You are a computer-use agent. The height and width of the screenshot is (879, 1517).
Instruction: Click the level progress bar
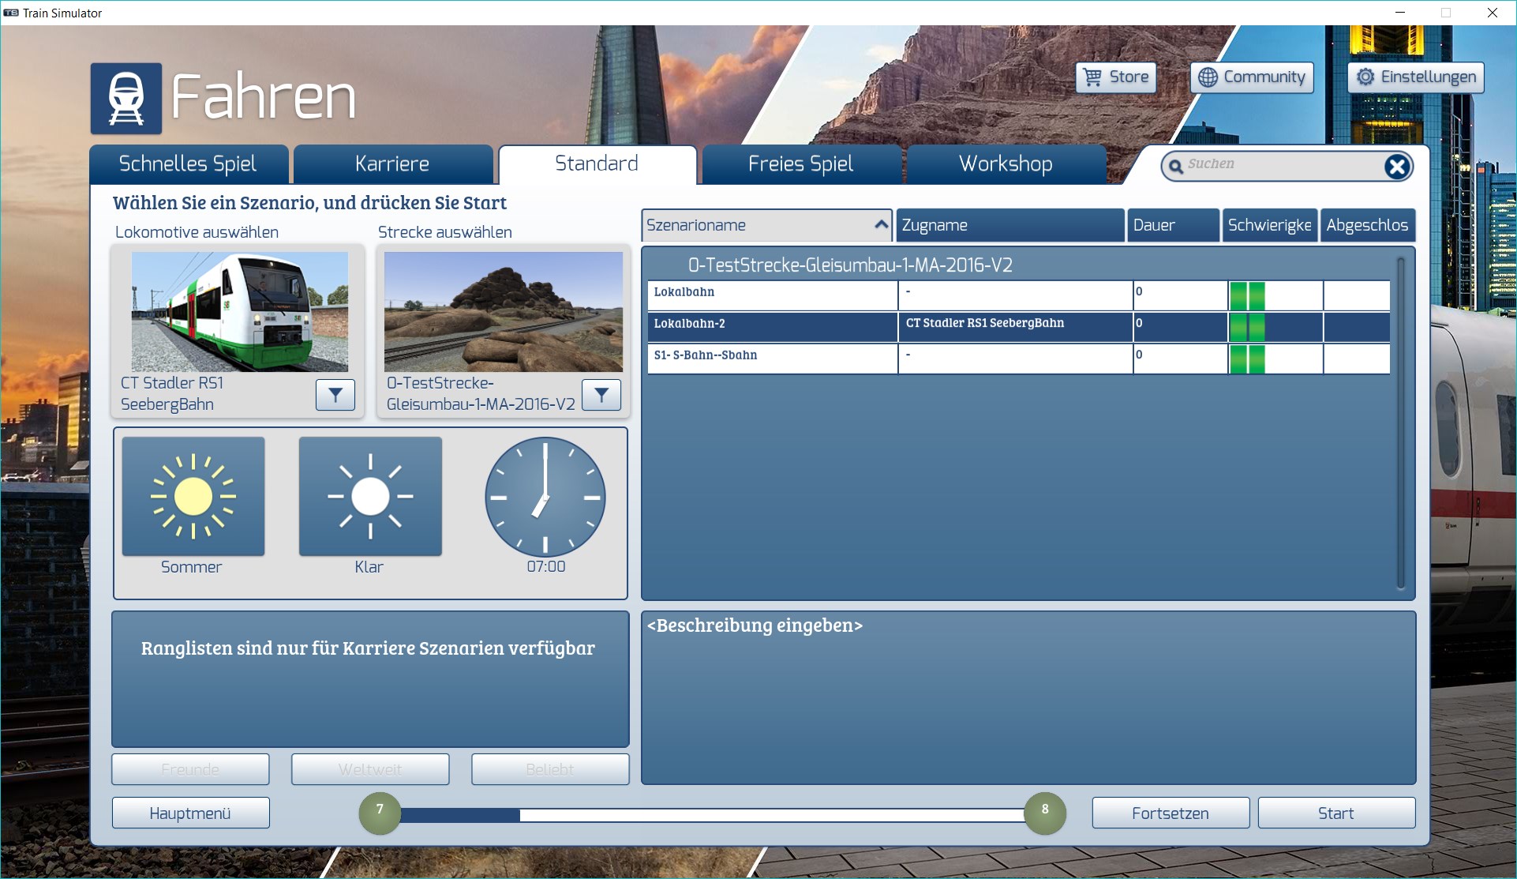712,814
